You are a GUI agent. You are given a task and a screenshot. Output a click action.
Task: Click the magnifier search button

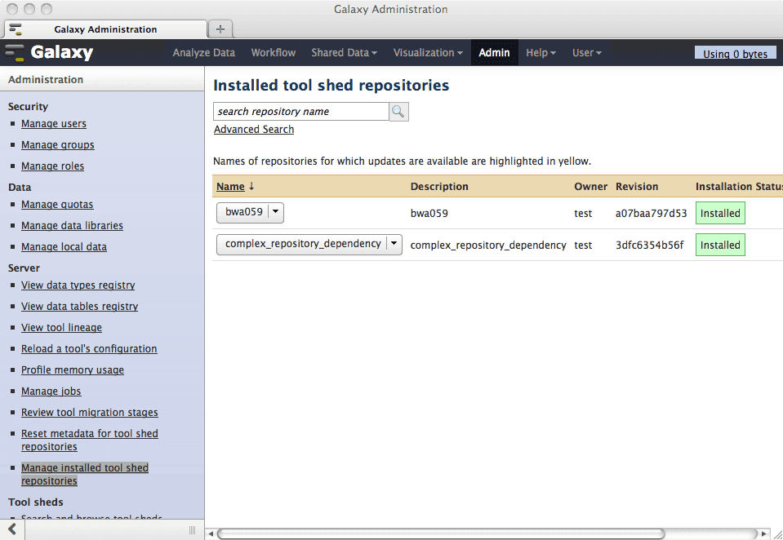pyautogui.click(x=398, y=112)
